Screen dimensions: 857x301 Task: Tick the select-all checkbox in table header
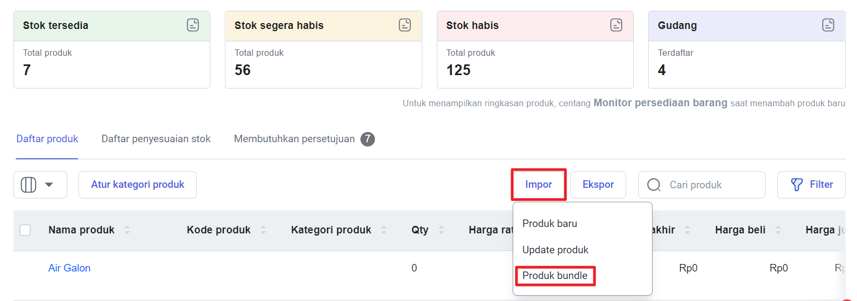tap(25, 230)
